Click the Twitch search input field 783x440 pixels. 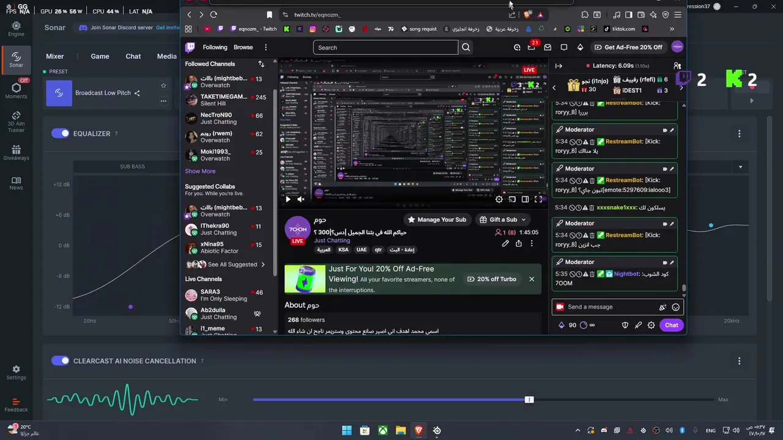(x=385, y=47)
